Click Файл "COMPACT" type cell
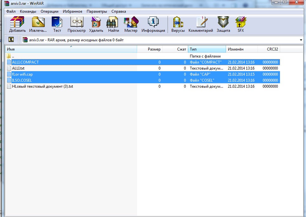306x217 pixels. click(206, 62)
